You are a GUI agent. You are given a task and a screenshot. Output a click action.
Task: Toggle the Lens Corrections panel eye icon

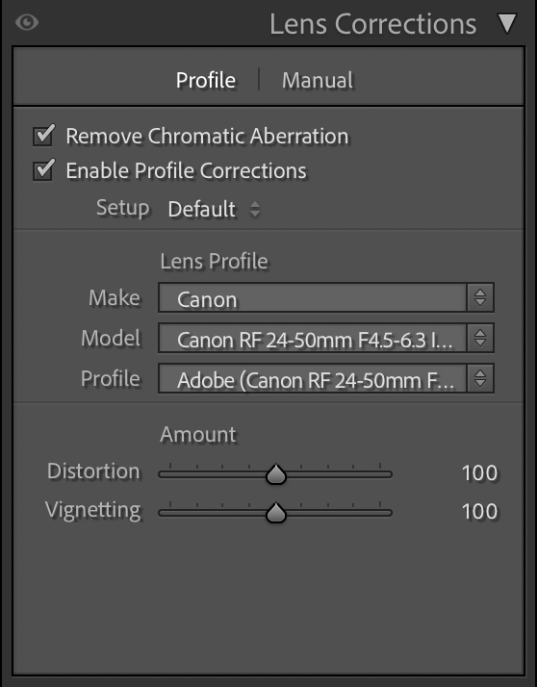(x=27, y=22)
